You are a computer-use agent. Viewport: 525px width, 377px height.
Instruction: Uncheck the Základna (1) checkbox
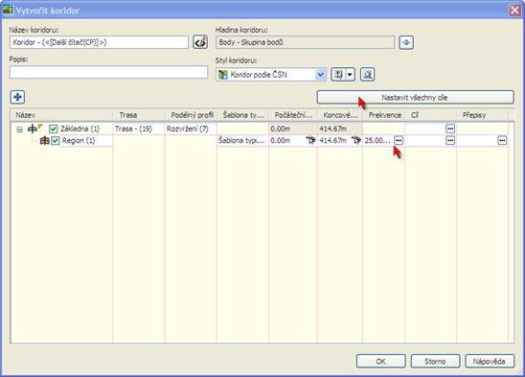coord(54,129)
